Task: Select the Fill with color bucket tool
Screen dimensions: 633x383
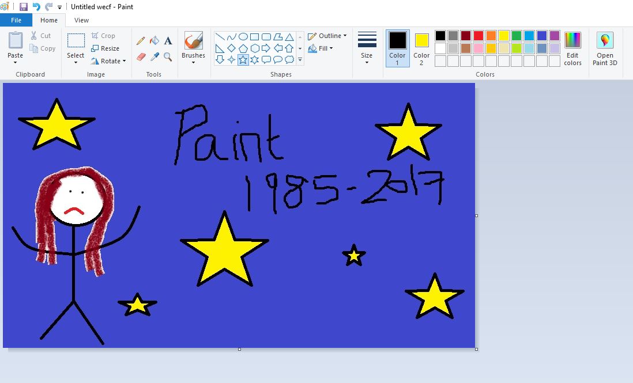Action: click(154, 40)
